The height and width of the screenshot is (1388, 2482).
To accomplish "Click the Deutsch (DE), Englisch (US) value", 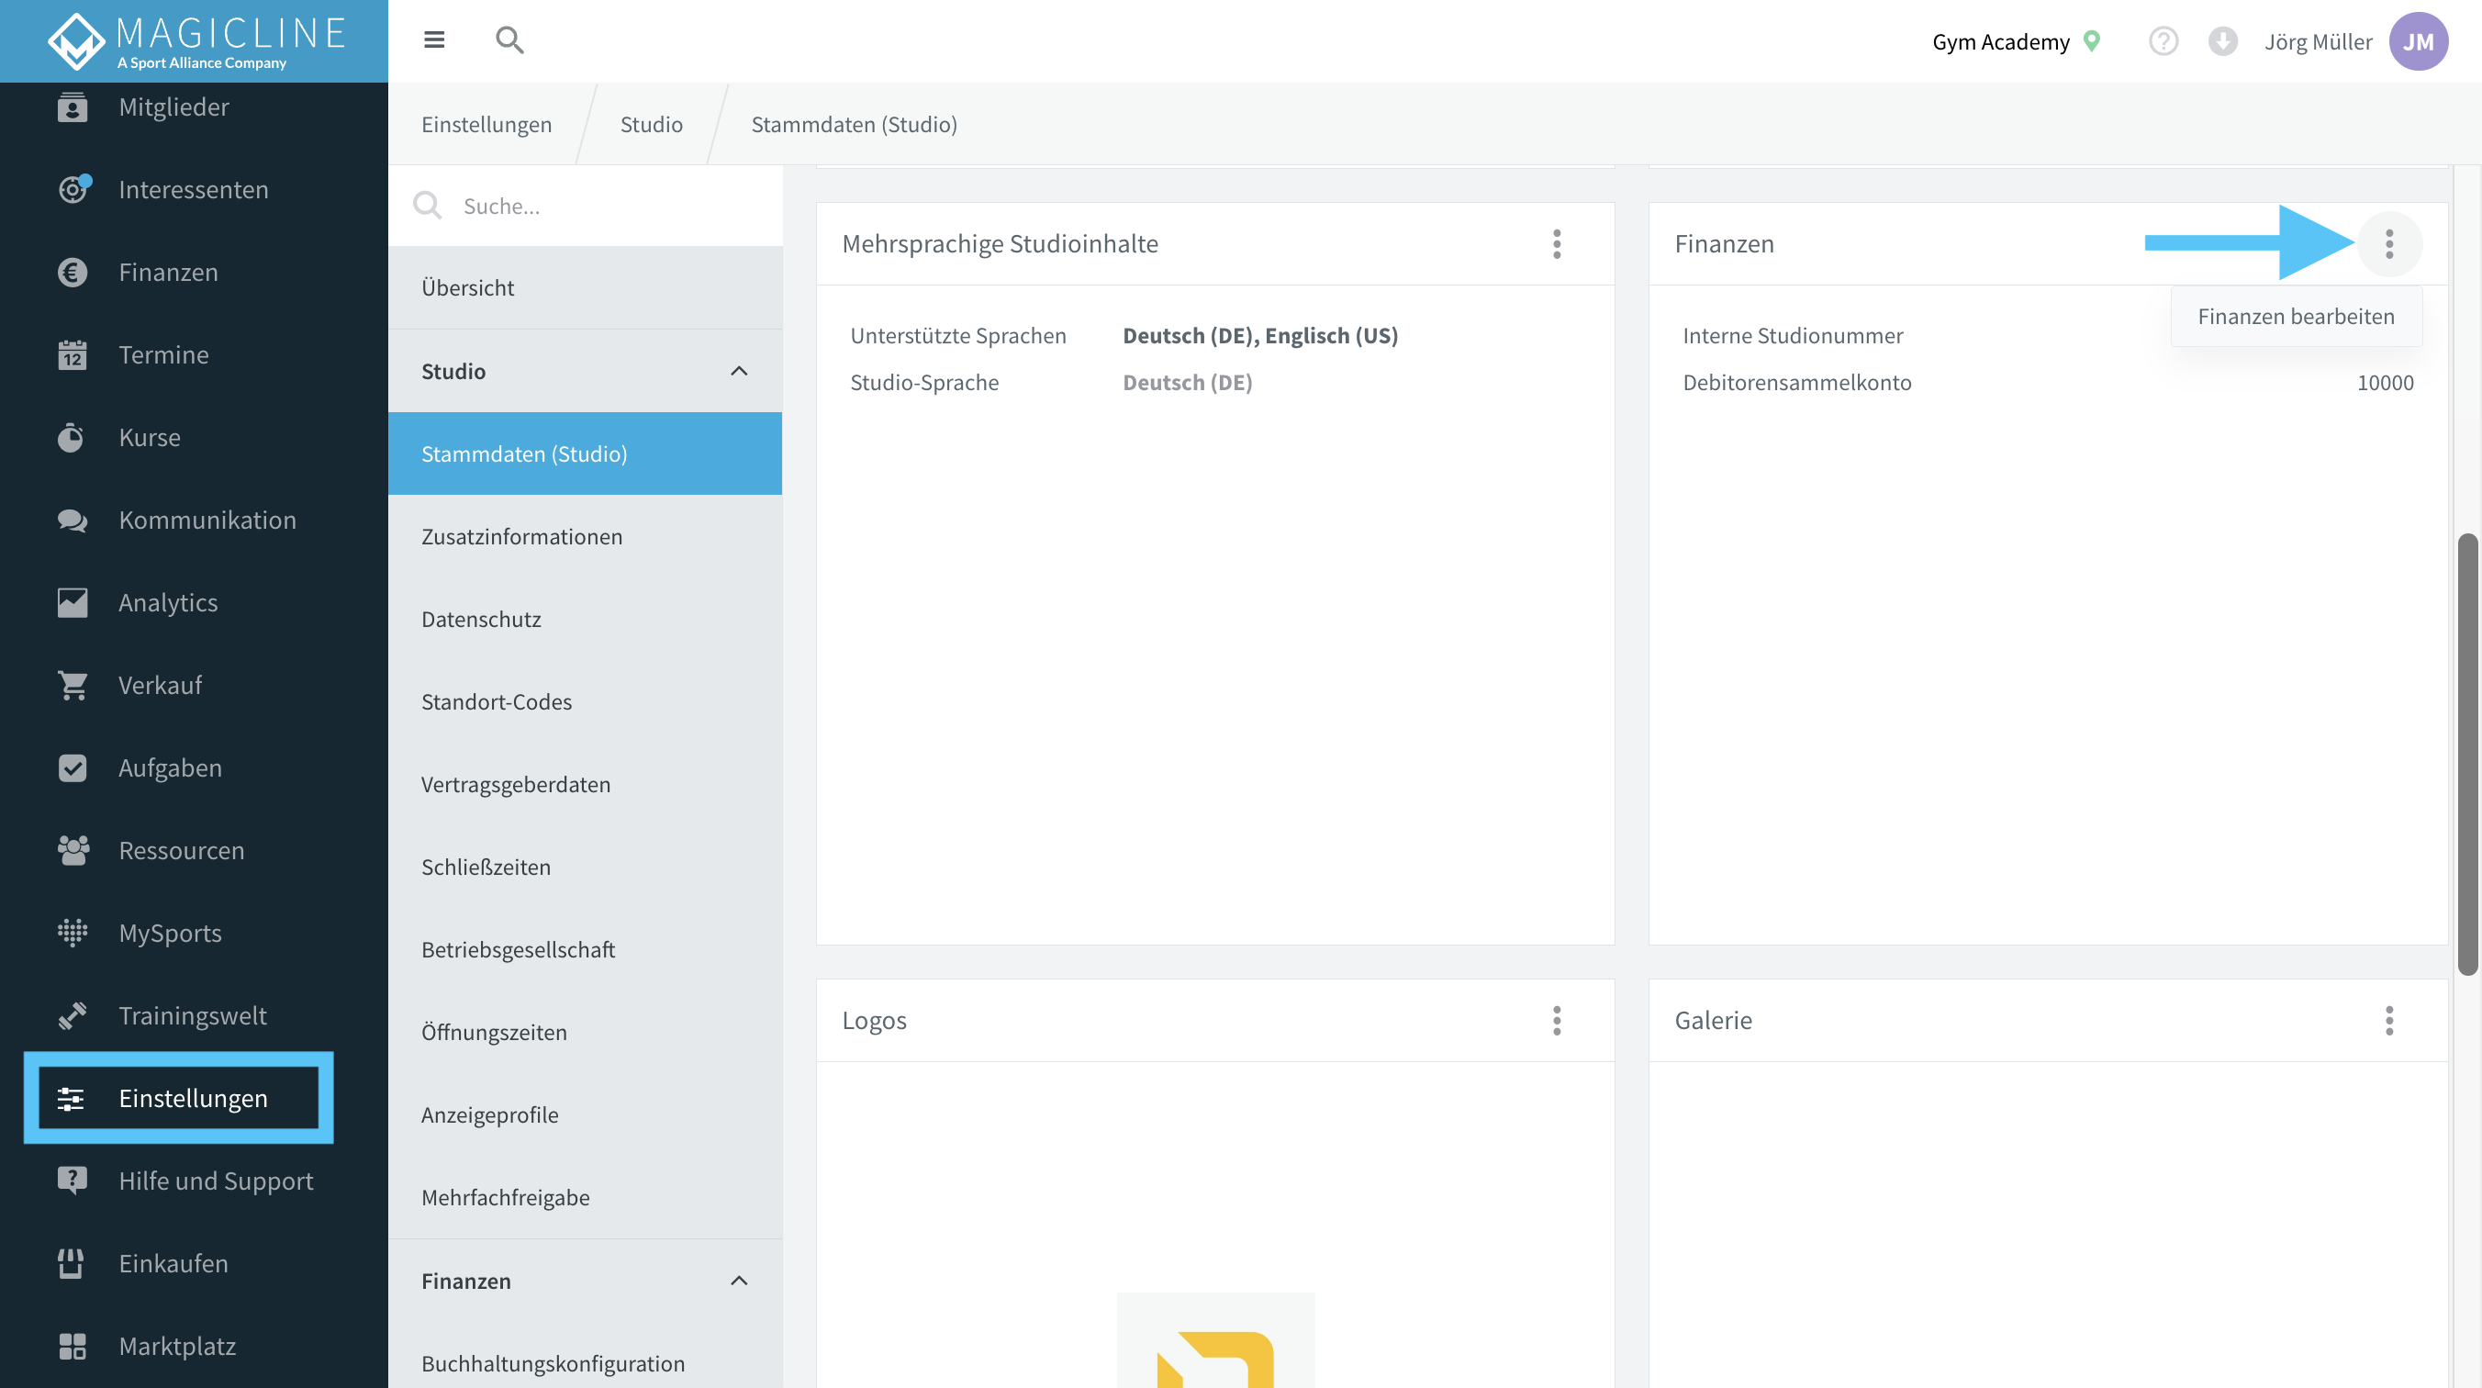I will (x=1260, y=335).
